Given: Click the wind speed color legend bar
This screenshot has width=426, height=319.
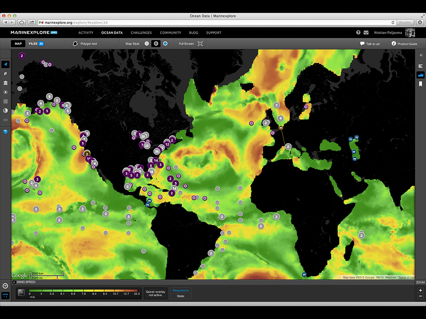Looking at the screenshot, I should point(83,292).
